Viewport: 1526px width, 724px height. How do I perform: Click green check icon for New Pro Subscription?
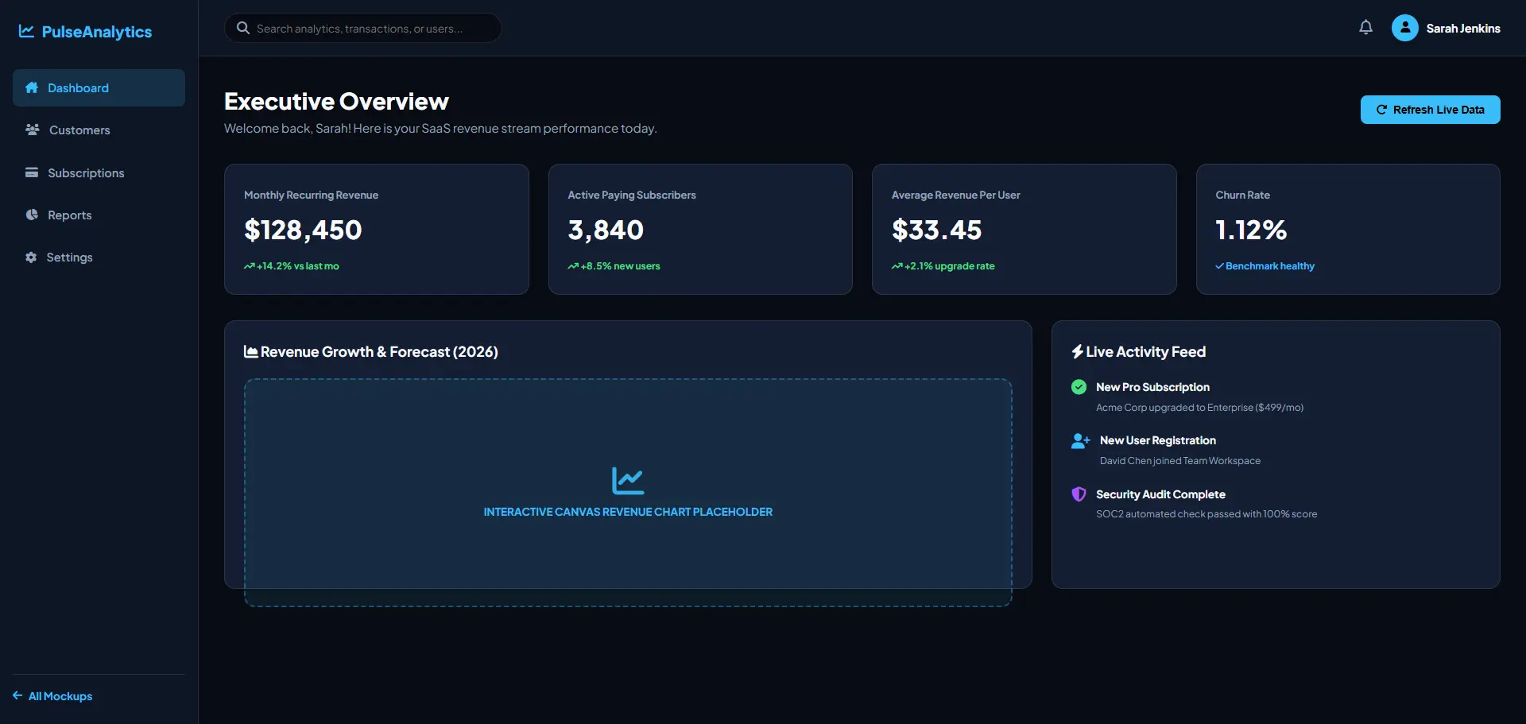[x=1079, y=387]
